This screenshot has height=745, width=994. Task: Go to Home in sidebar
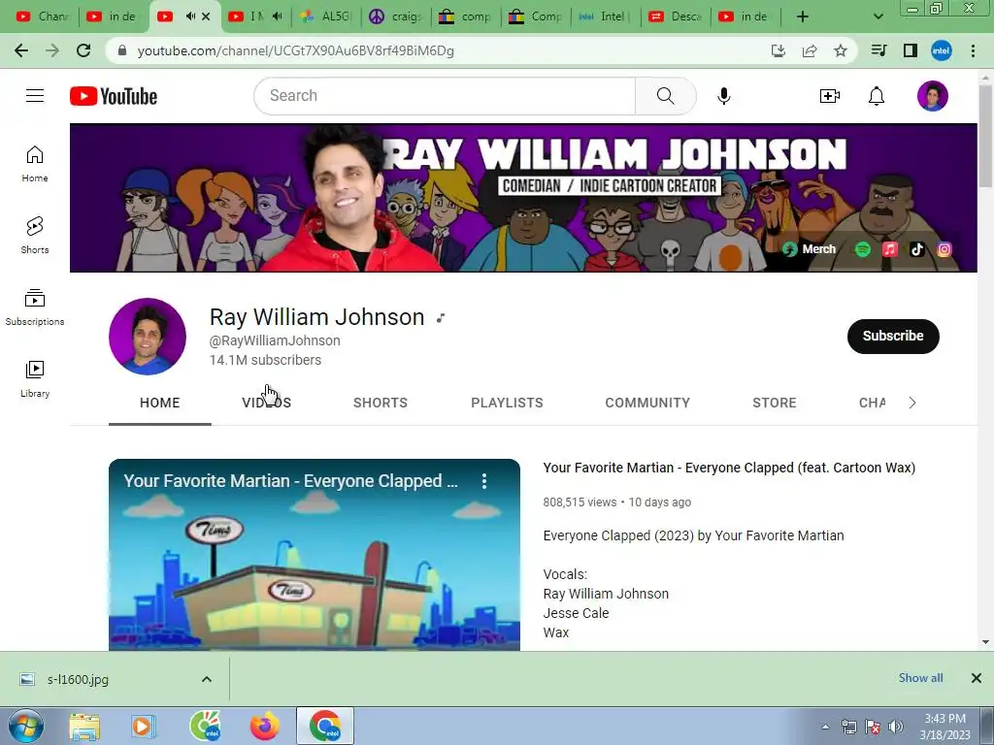click(35, 164)
